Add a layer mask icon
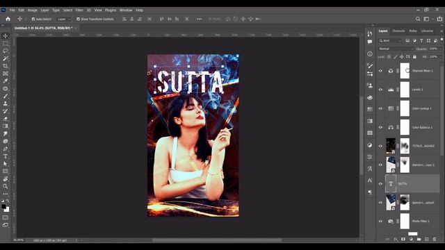Screen dimensions: 445x250 click(x=403, y=239)
